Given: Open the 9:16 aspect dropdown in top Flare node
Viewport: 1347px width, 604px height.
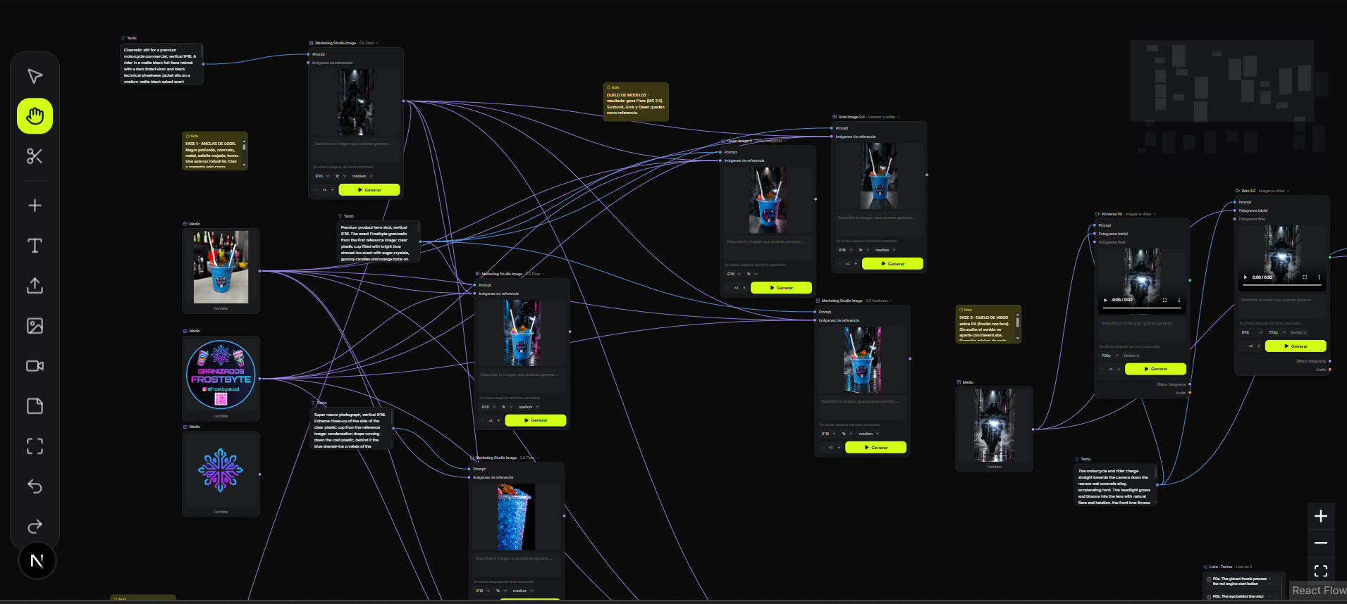Looking at the screenshot, I should (321, 176).
